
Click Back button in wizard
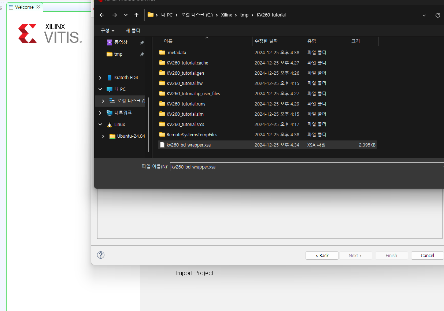coord(322,255)
